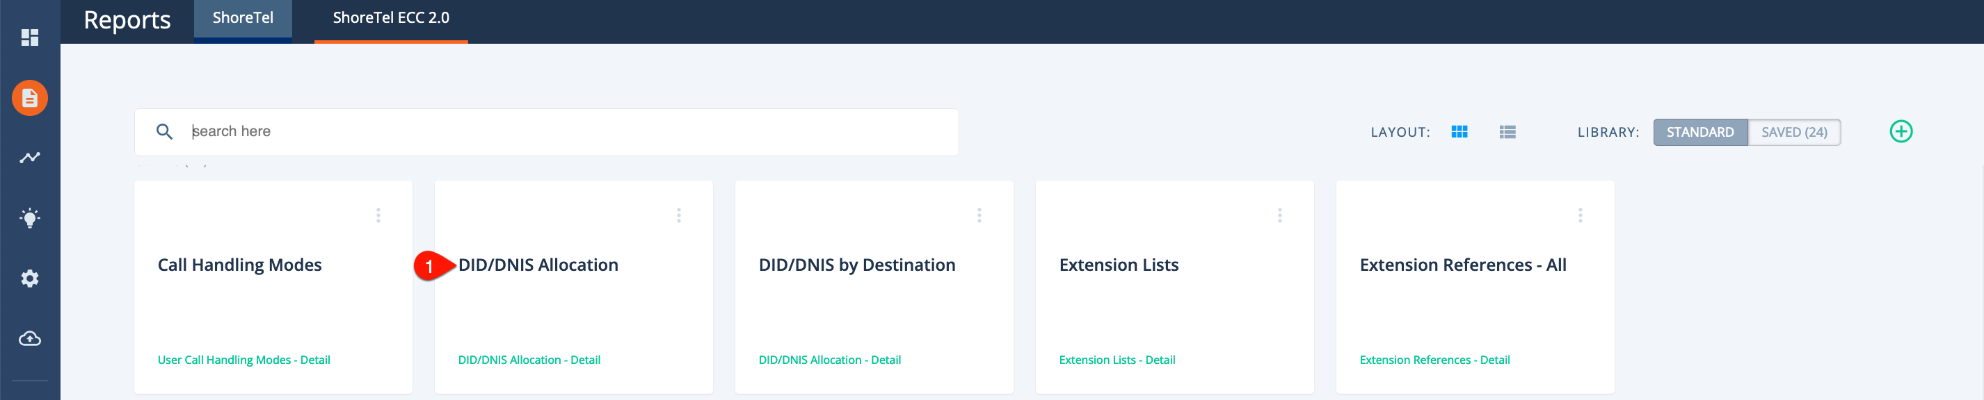Open the Extension References - All report title

[1462, 265]
